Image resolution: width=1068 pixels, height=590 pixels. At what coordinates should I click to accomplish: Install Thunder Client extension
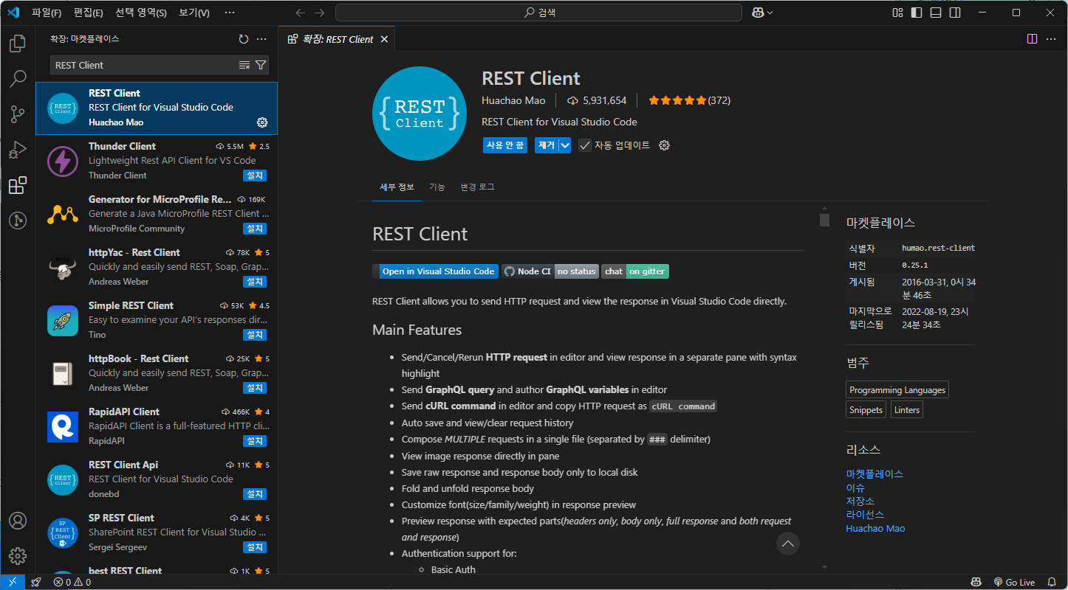[255, 176]
